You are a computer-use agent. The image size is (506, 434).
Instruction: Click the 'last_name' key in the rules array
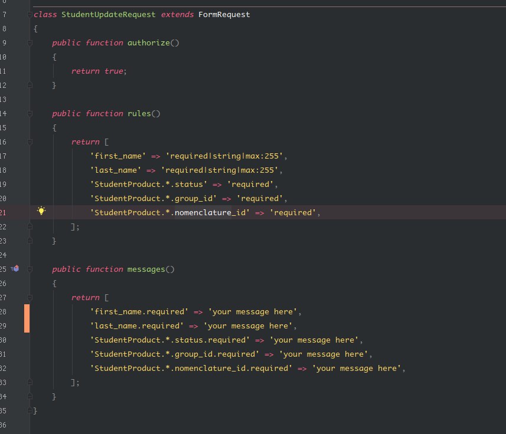click(x=116, y=170)
